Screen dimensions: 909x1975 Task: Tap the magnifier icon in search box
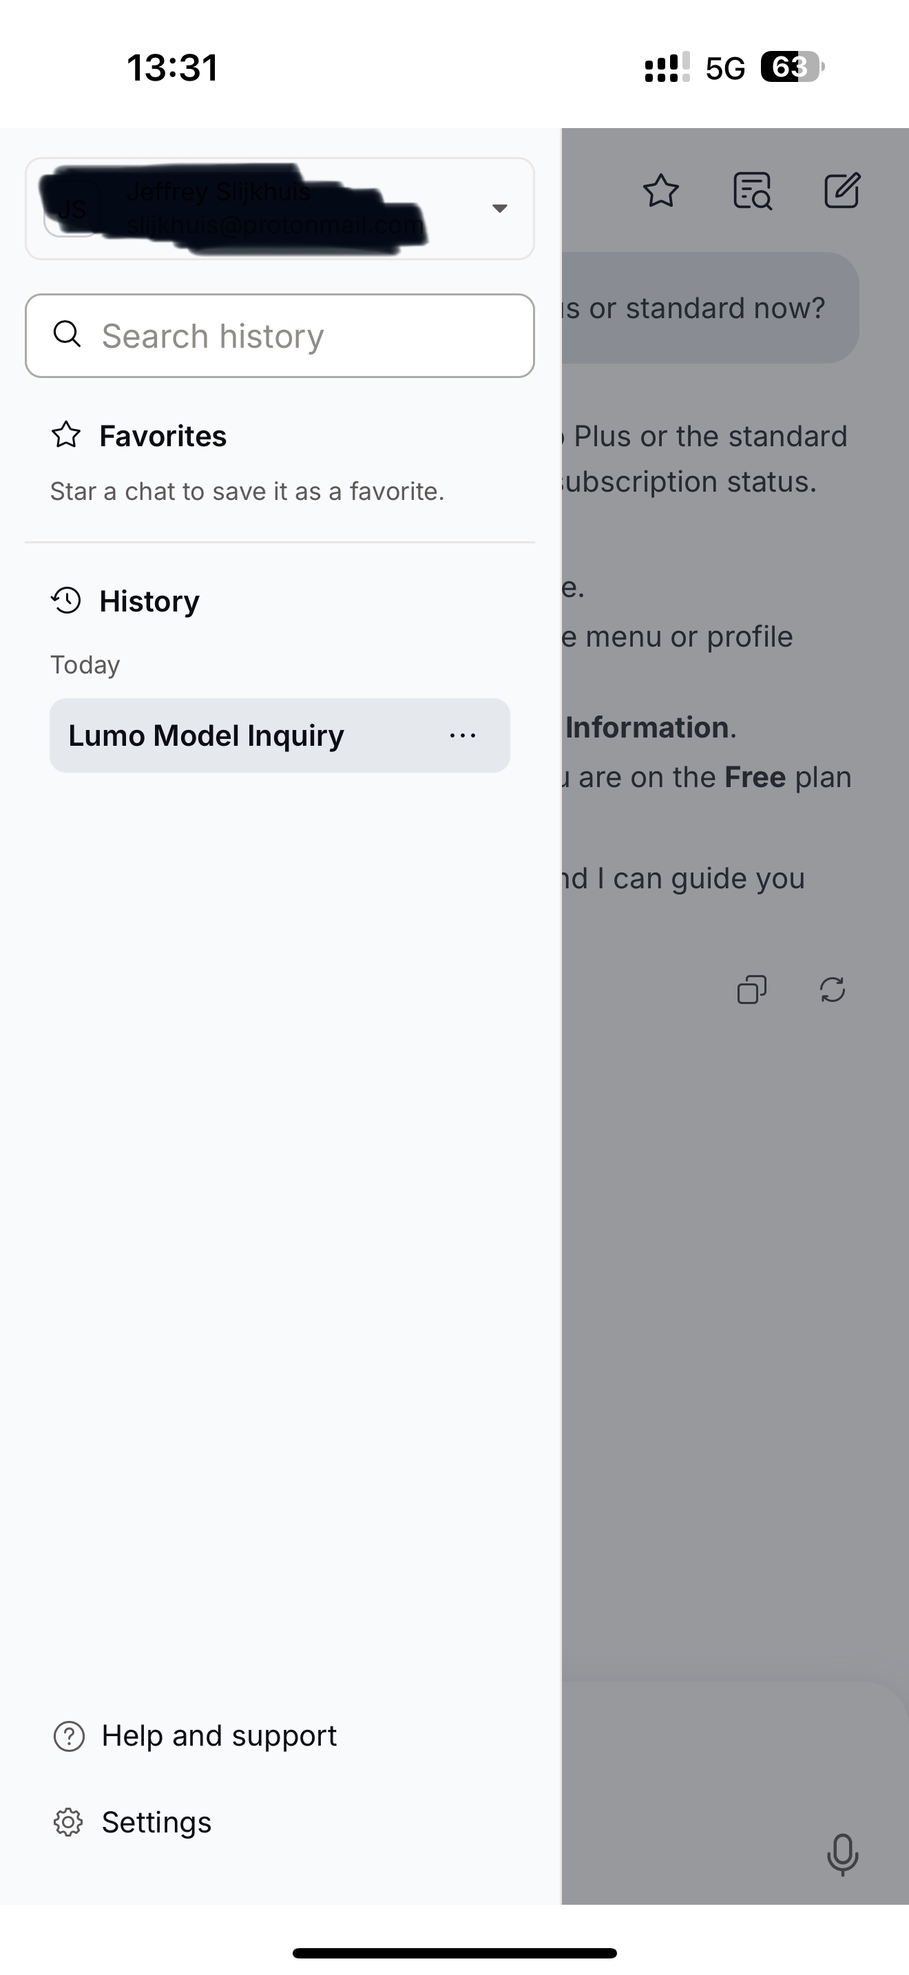coord(67,334)
